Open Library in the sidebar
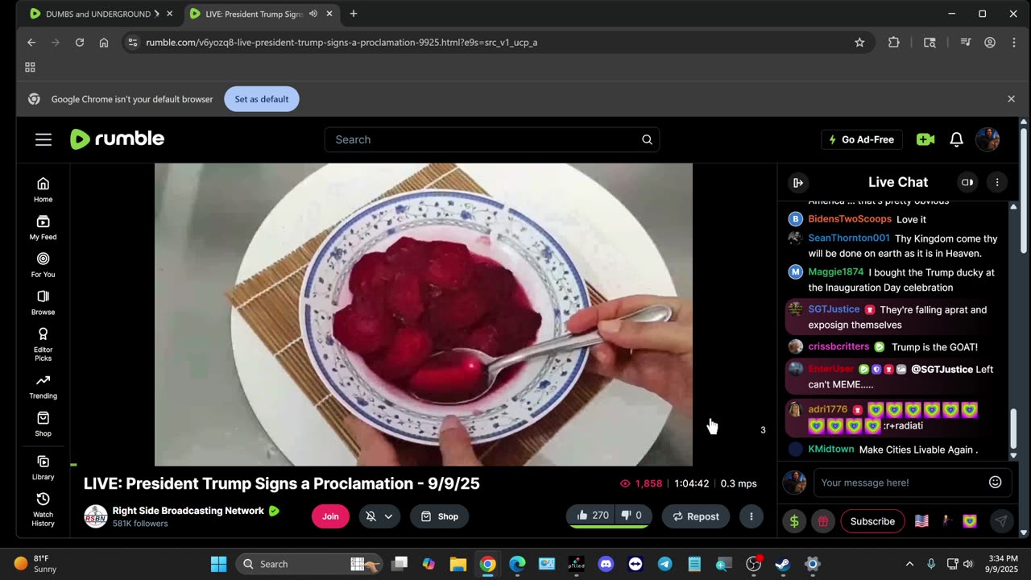 (43, 468)
